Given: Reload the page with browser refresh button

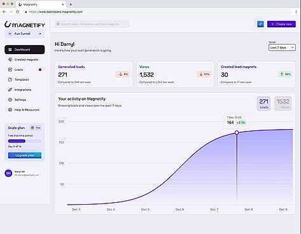Looking at the screenshot, I should click(18, 12).
